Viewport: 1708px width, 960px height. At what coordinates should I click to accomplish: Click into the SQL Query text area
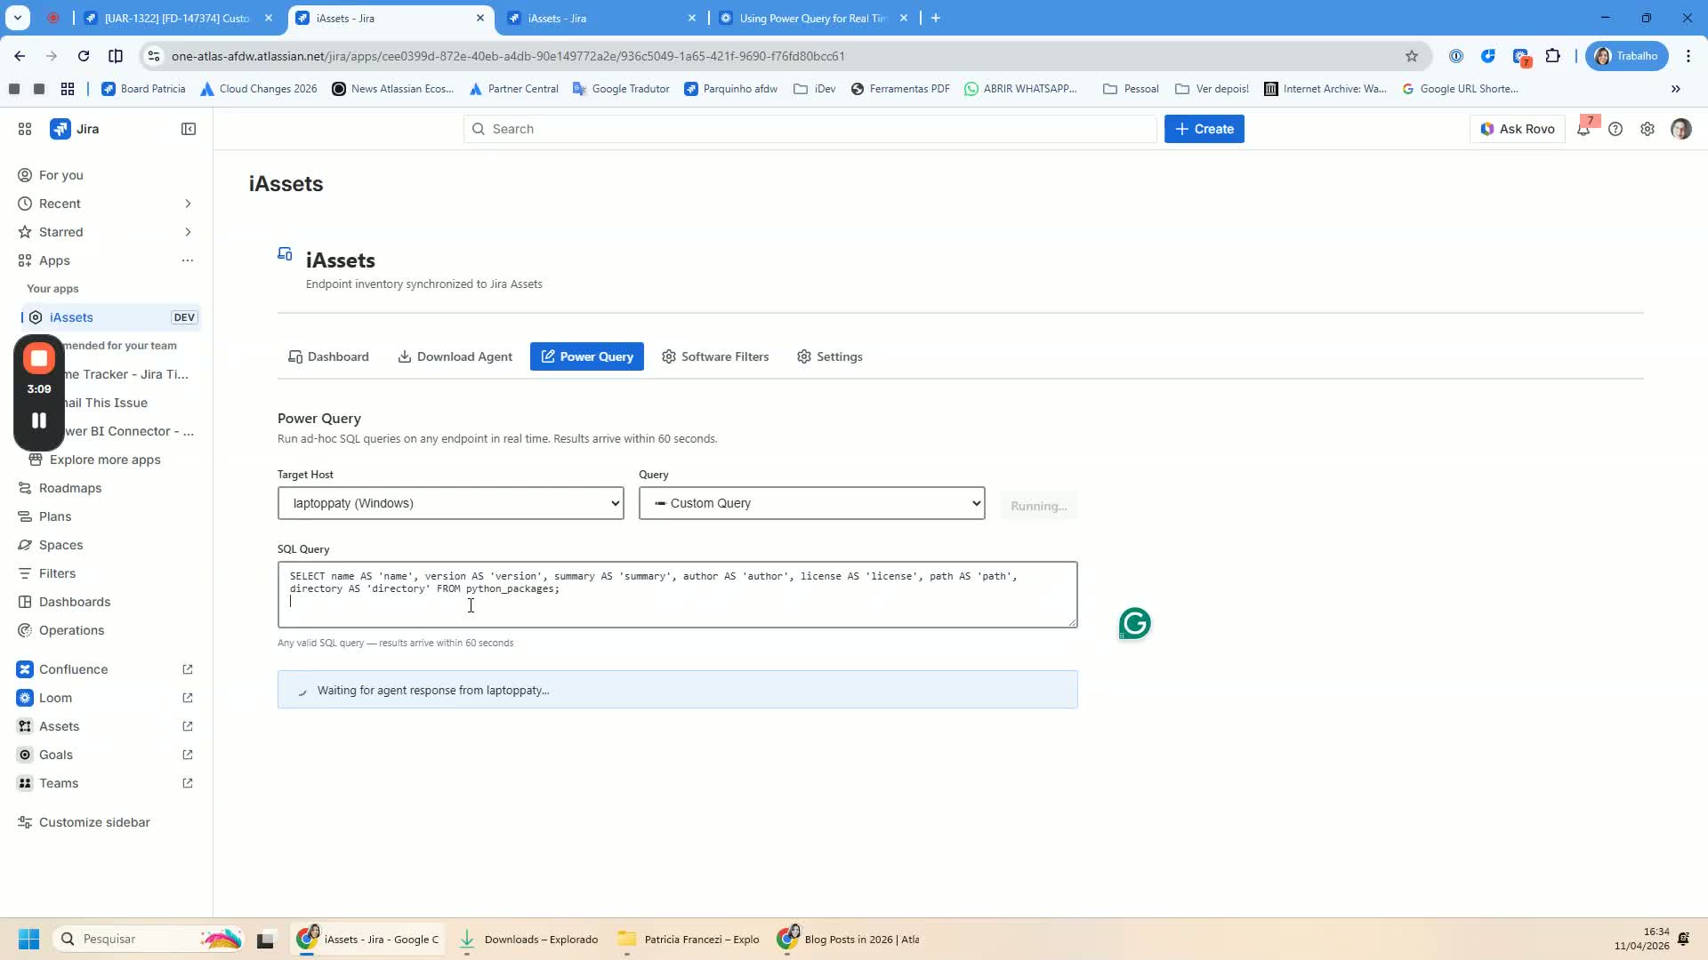(678, 594)
